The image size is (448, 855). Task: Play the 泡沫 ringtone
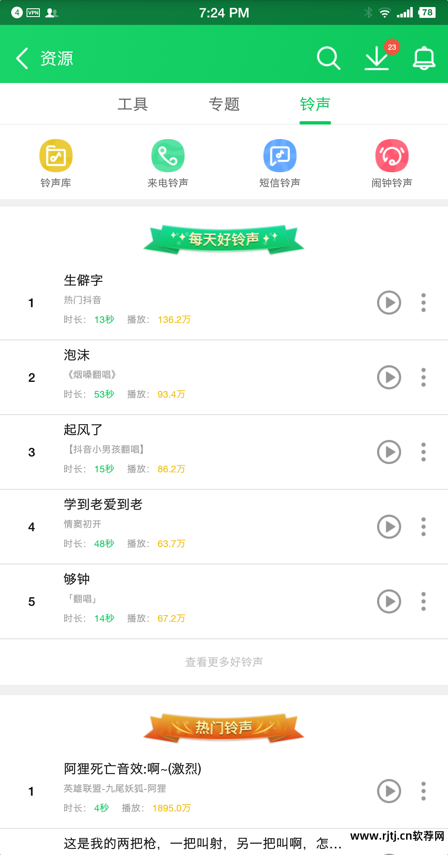[389, 377]
